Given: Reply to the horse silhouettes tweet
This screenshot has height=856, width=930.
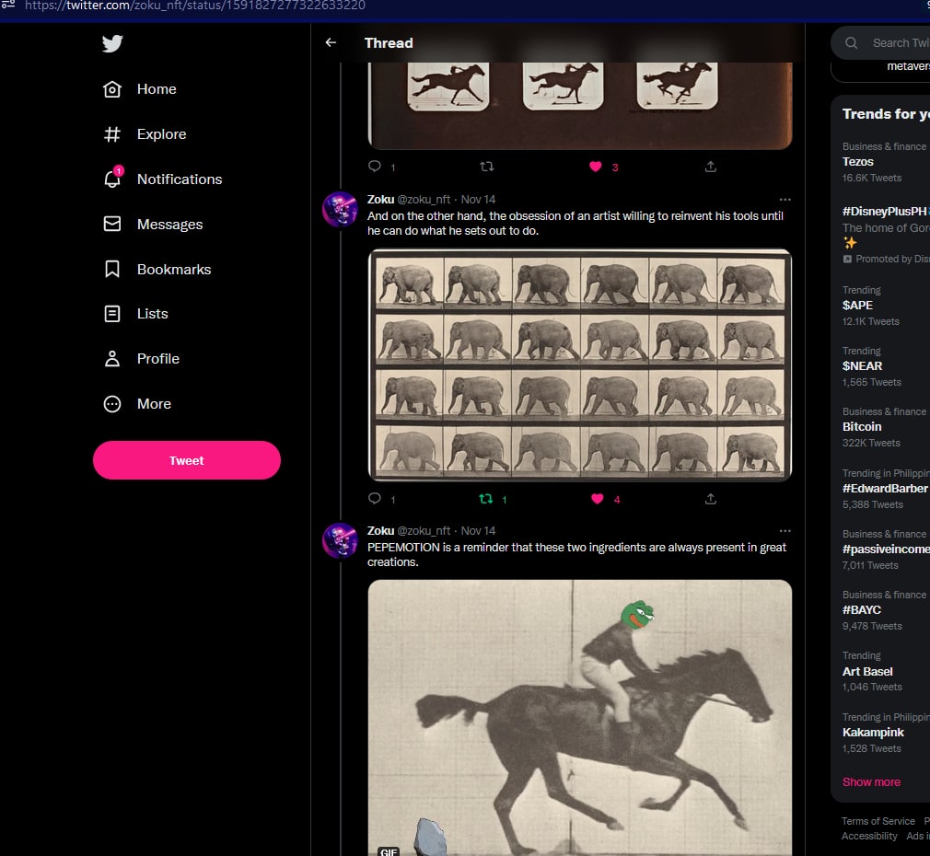Looking at the screenshot, I should [374, 167].
